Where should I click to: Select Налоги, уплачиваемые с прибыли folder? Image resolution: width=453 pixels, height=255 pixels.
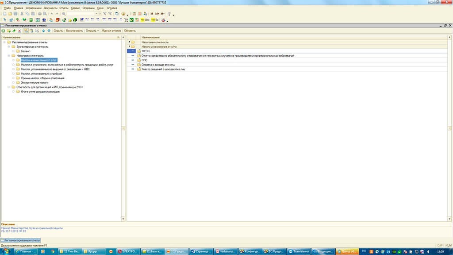pyautogui.click(x=41, y=74)
